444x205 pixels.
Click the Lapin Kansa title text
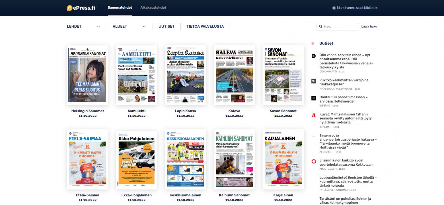point(186,111)
